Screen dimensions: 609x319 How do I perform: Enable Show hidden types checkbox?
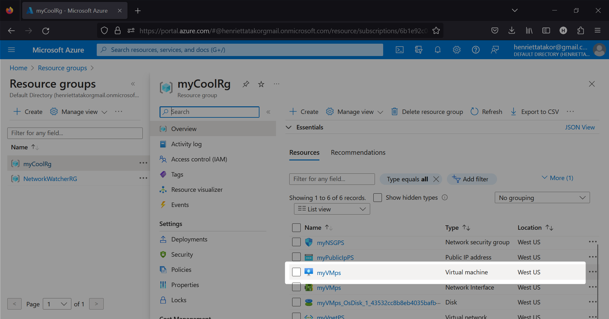point(377,197)
